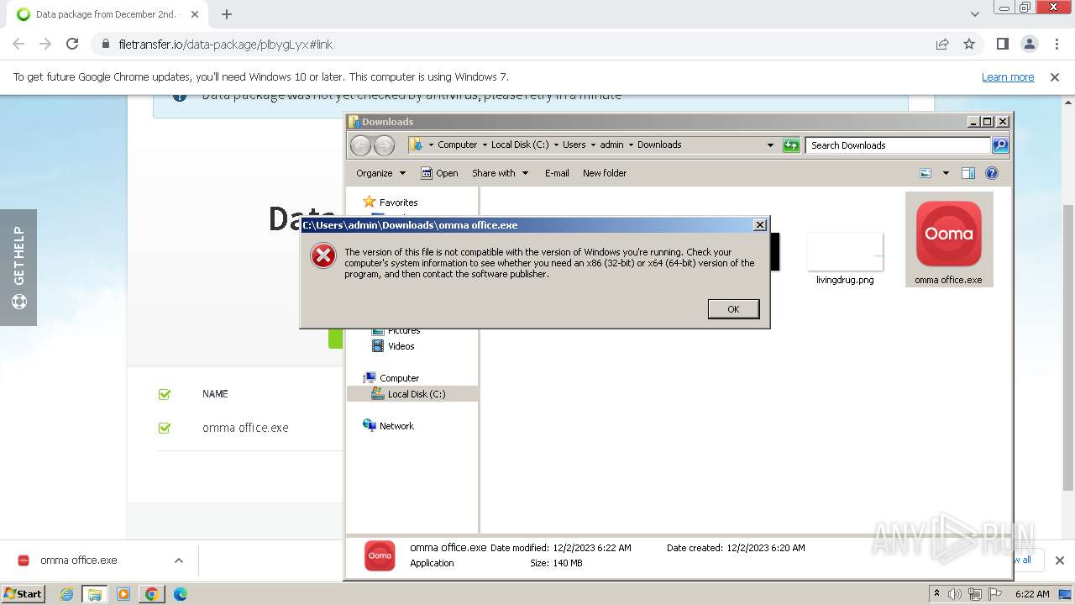The height and width of the screenshot is (605, 1075).
Task: Click the Chrome address bar URL
Action: [x=226, y=44]
